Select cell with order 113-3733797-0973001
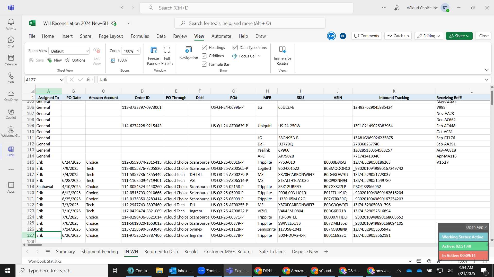 click(x=142, y=107)
